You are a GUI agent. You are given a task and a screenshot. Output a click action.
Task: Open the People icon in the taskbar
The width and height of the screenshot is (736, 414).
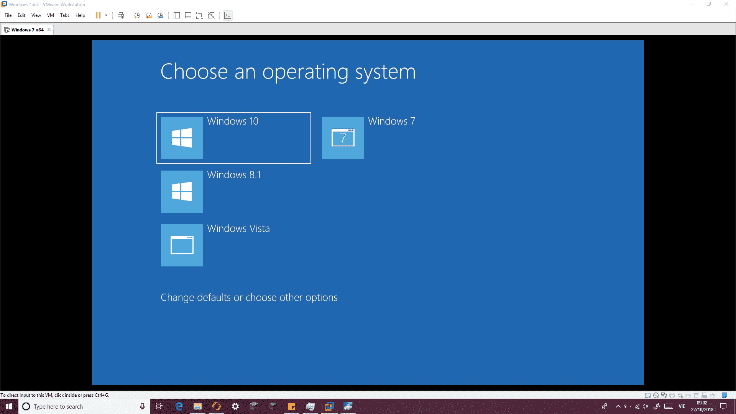pos(605,406)
